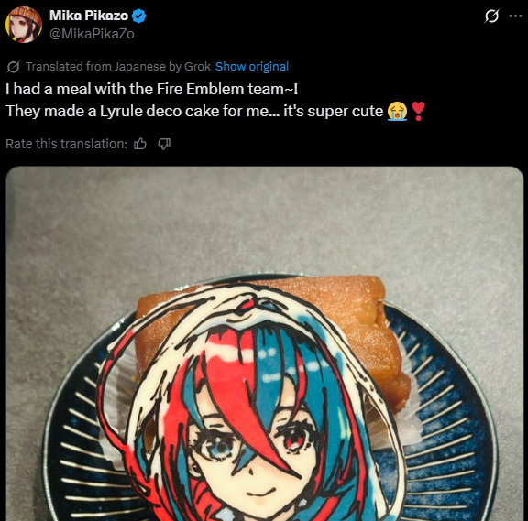Screen dimensions: 528x521
Task: Click the small Grok logo beside translation note
Action: pyautogui.click(x=14, y=67)
